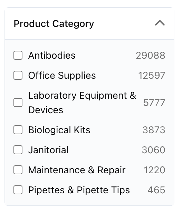This screenshot has width=183, height=214.
Task: Select the Biological Kits checkbox
Action: (x=18, y=130)
